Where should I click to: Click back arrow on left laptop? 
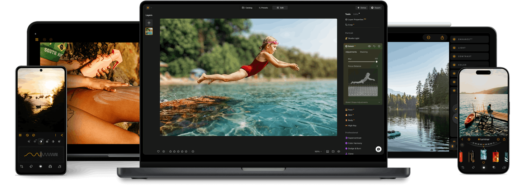tap(36, 34)
